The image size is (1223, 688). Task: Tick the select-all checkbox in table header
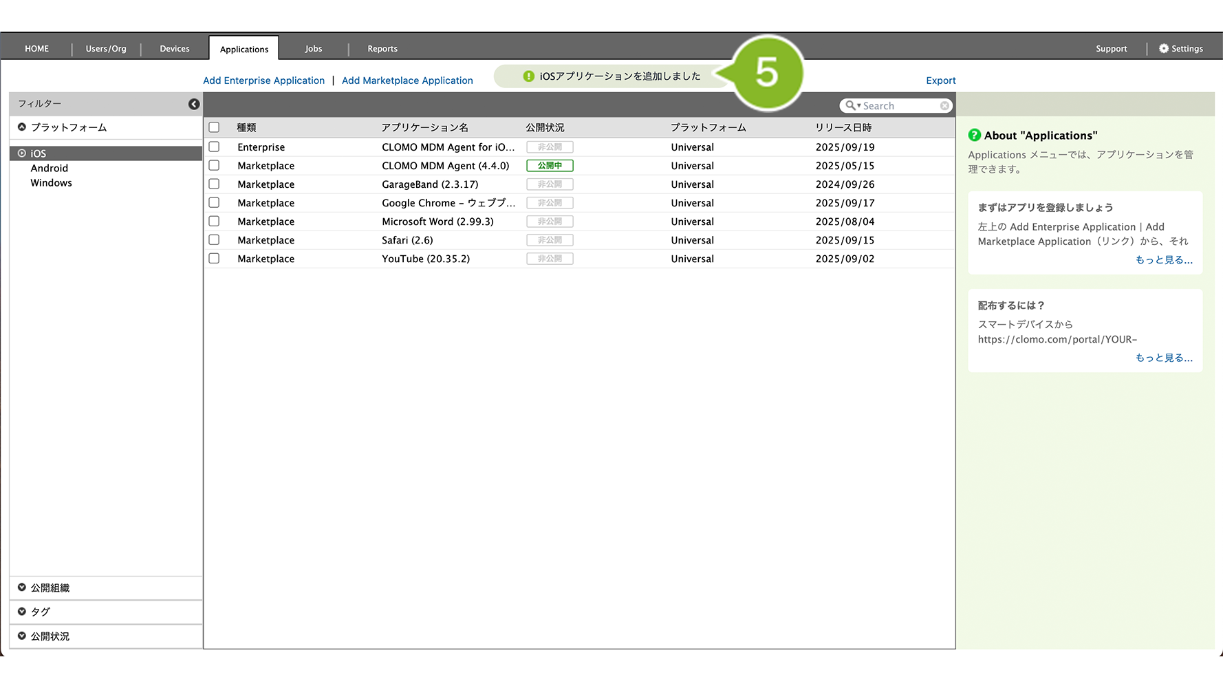pos(214,127)
